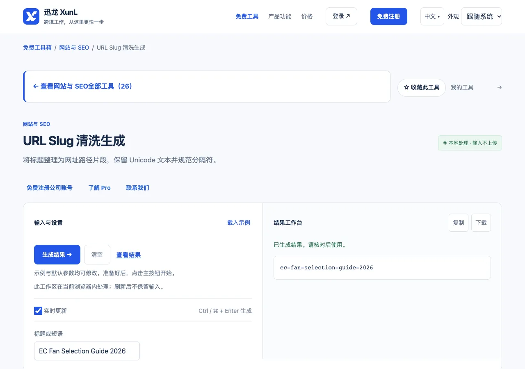Open the 价格 nav item
The height and width of the screenshot is (369, 525).
tap(307, 16)
